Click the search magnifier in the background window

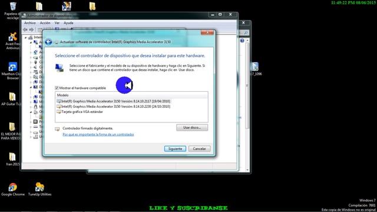[x=246, y=33]
